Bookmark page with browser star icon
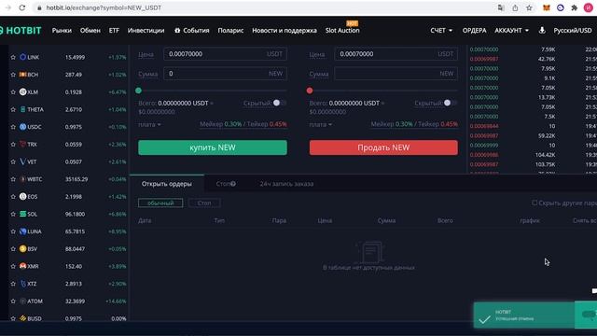Image resolution: width=597 pixels, height=336 pixels. 529,7
